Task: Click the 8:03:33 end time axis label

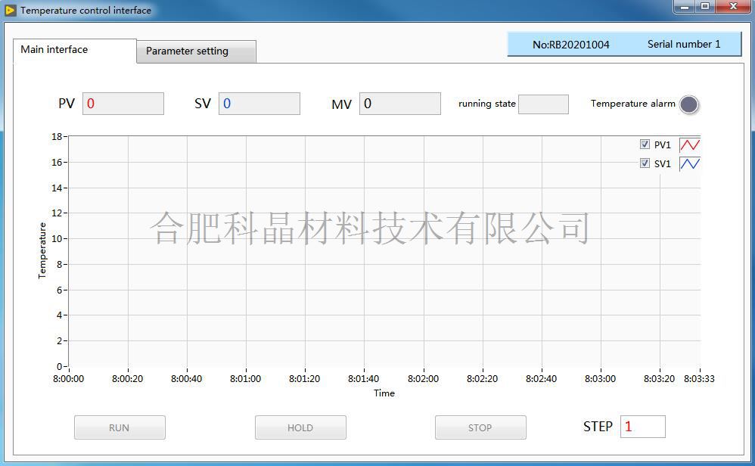Action: (698, 379)
